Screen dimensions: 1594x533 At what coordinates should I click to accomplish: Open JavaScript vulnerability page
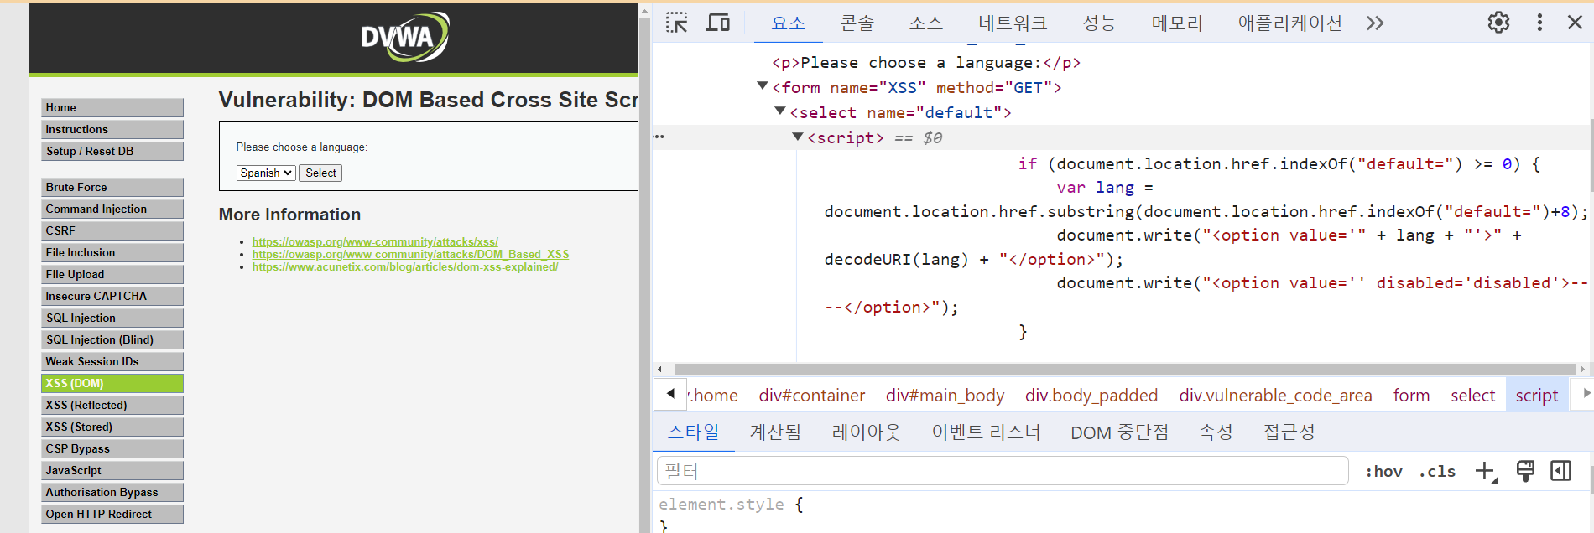[112, 470]
